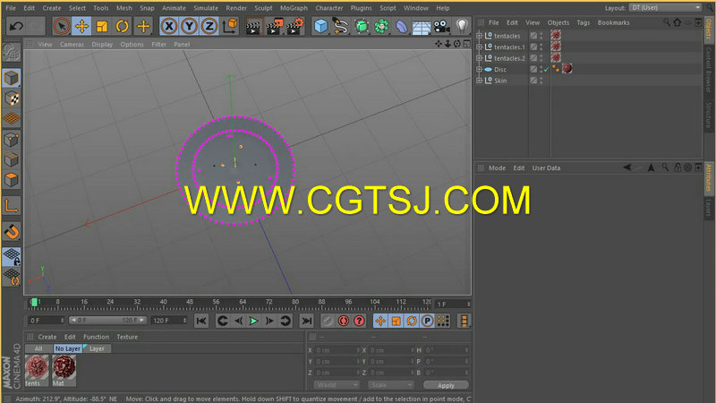Click the Undo arrow icon
Screen dimensions: 716x403
coord(16,26)
